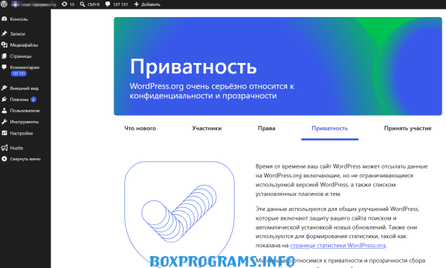The width and height of the screenshot is (446, 268).
Task: Click the Записи pin icon
Action: [4, 33]
